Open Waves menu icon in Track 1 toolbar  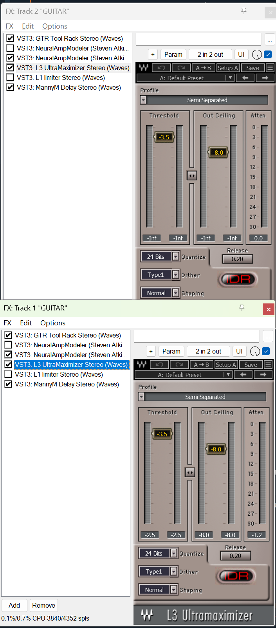(x=268, y=365)
